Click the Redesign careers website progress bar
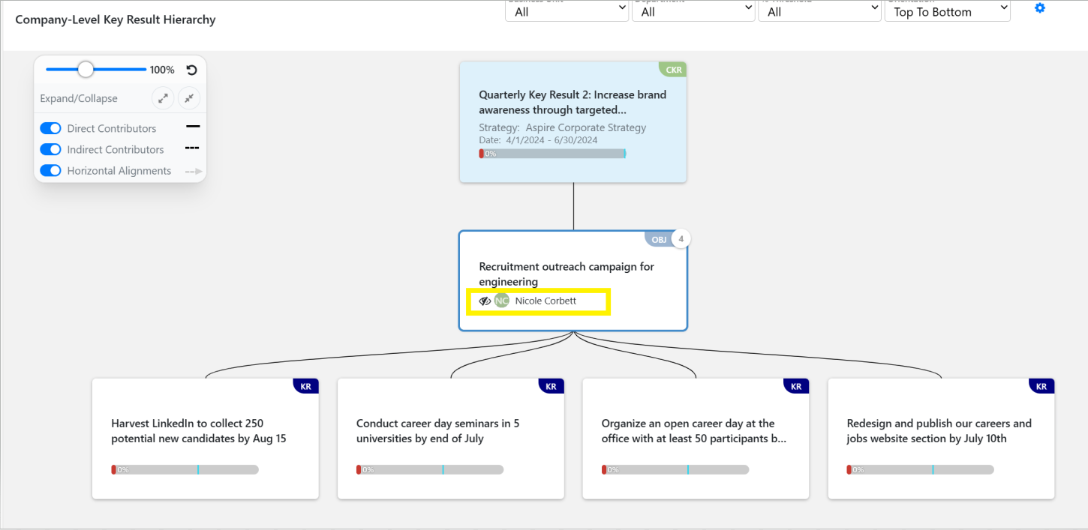Viewport: 1088px width, 530px height. pyautogui.click(x=920, y=469)
